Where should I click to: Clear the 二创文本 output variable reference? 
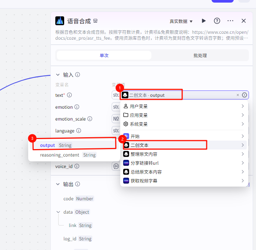(238, 95)
